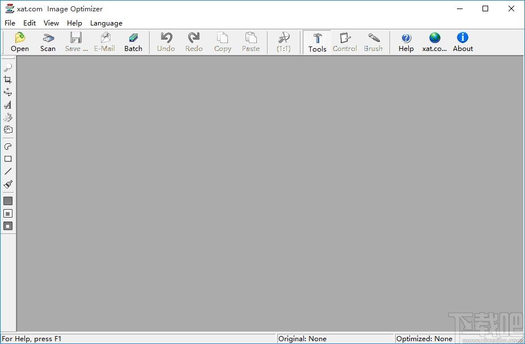Maximize the Image Optimizer window
The width and height of the screenshot is (525, 344).
[x=485, y=9]
